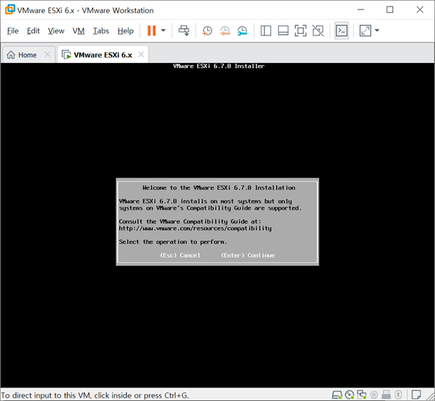Open the snapshot manager
Image resolution: width=435 pixels, height=401 pixels.
[242, 31]
